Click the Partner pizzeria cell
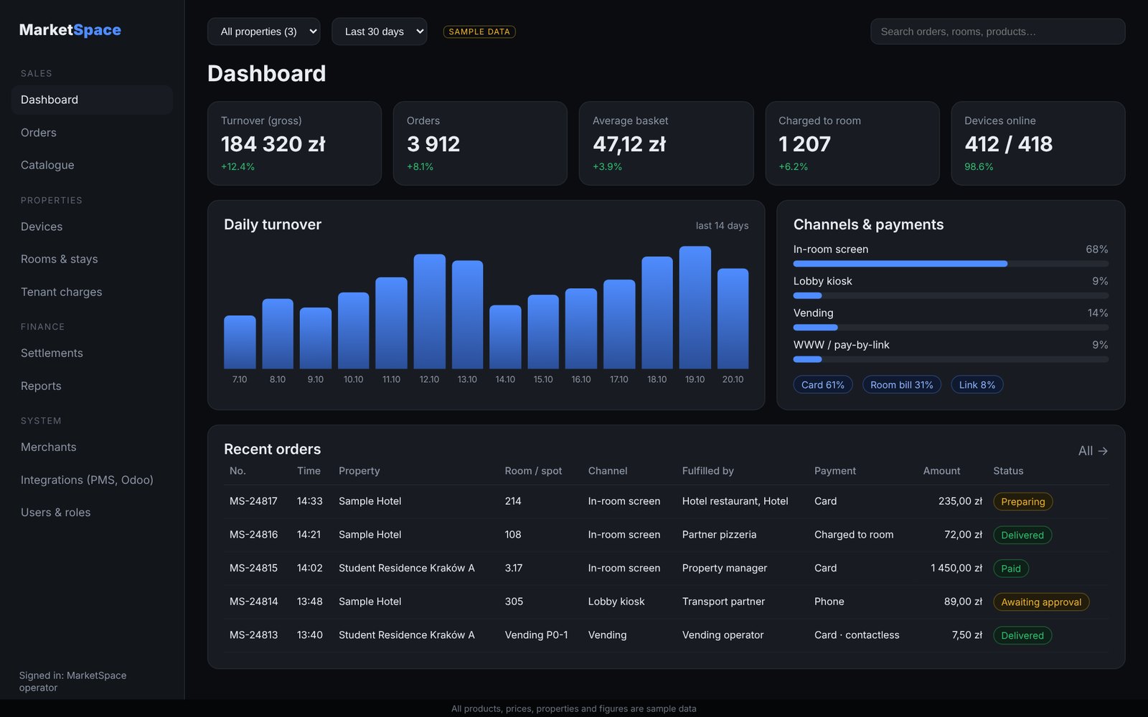The image size is (1148, 717). coord(719,535)
